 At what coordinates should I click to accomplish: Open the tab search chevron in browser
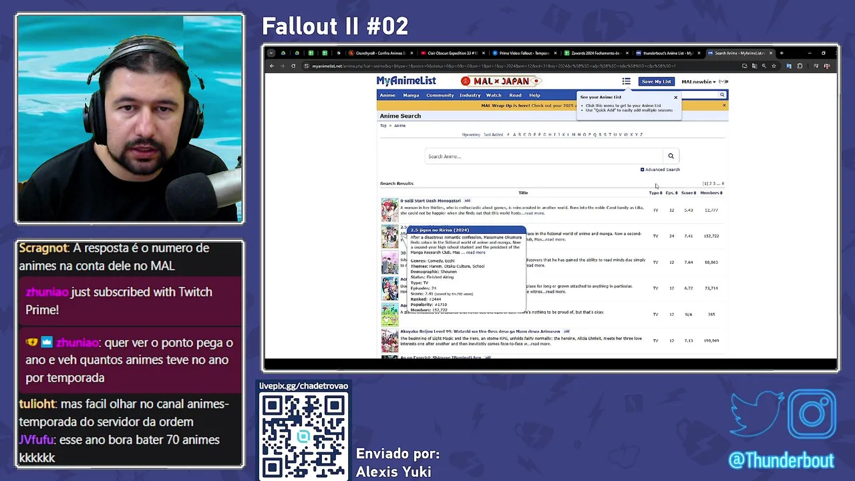tap(271, 53)
